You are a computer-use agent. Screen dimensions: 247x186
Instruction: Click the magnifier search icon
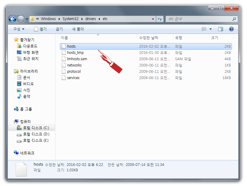click(234, 19)
